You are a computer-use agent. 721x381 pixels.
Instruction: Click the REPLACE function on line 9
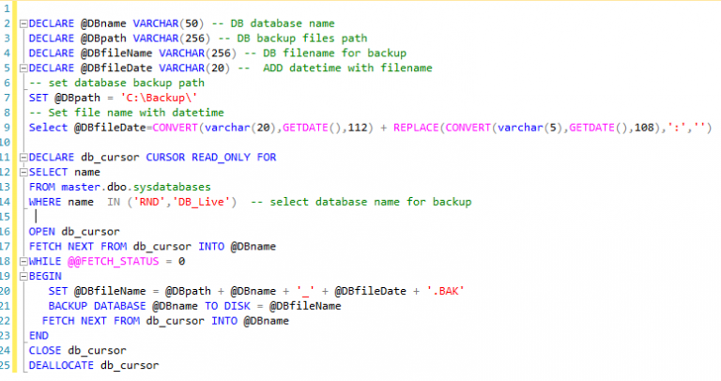tap(416, 128)
